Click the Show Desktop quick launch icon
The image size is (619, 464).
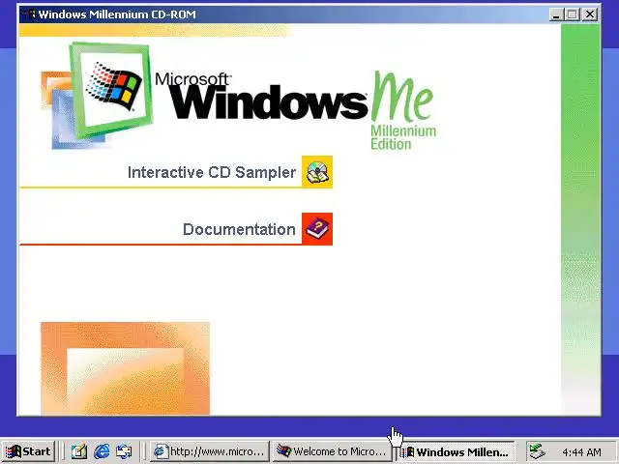click(x=79, y=451)
